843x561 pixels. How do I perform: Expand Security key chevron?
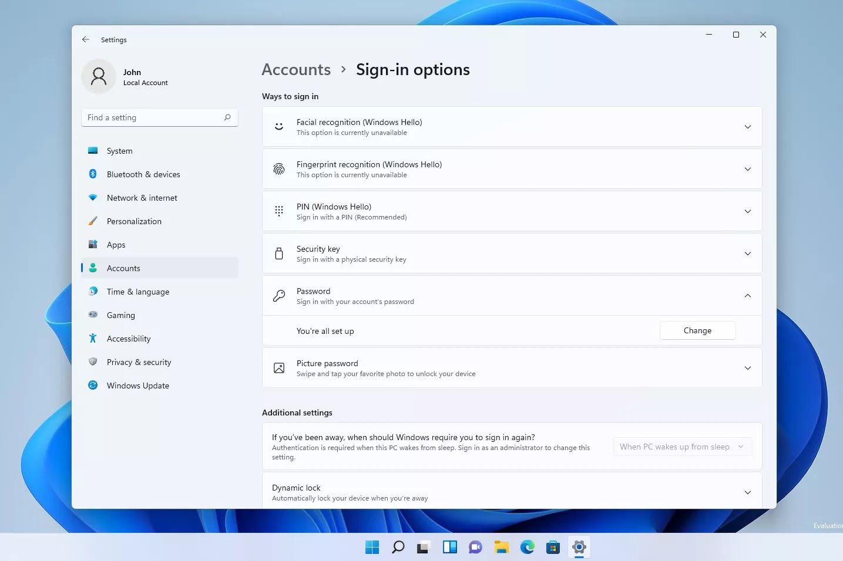[748, 254]
